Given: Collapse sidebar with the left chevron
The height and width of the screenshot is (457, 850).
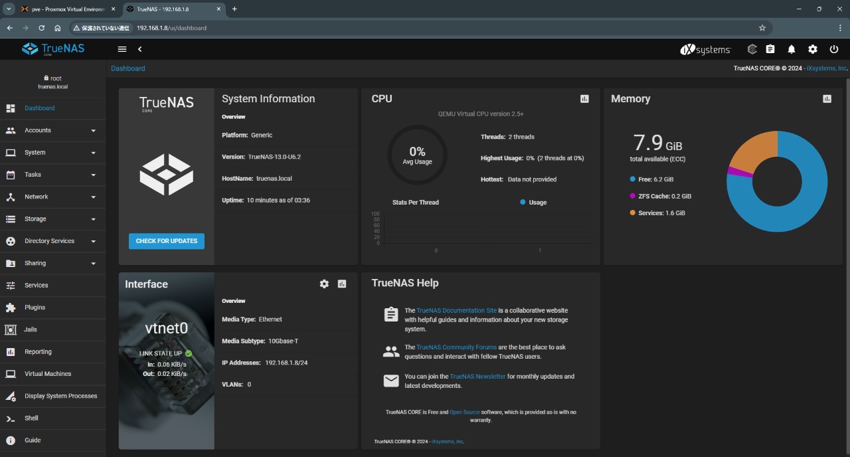Looking at the screenshot, I should (140, 49).
